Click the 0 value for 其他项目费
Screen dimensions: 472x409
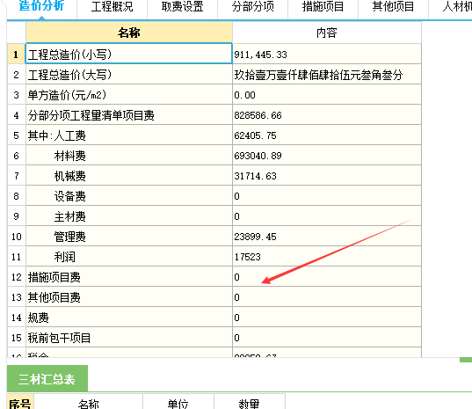(327, 297)
